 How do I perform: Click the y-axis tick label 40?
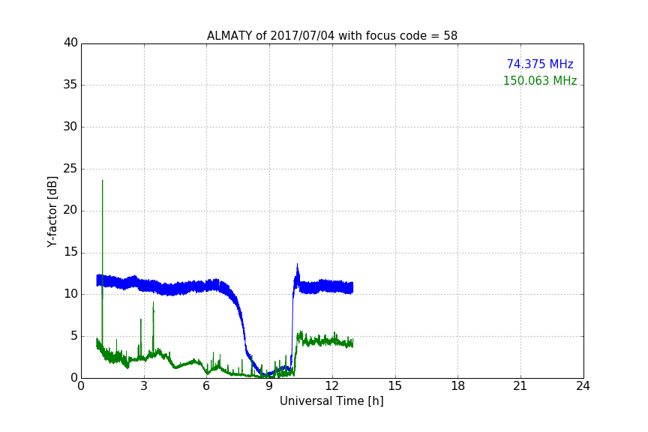(70, 43)
